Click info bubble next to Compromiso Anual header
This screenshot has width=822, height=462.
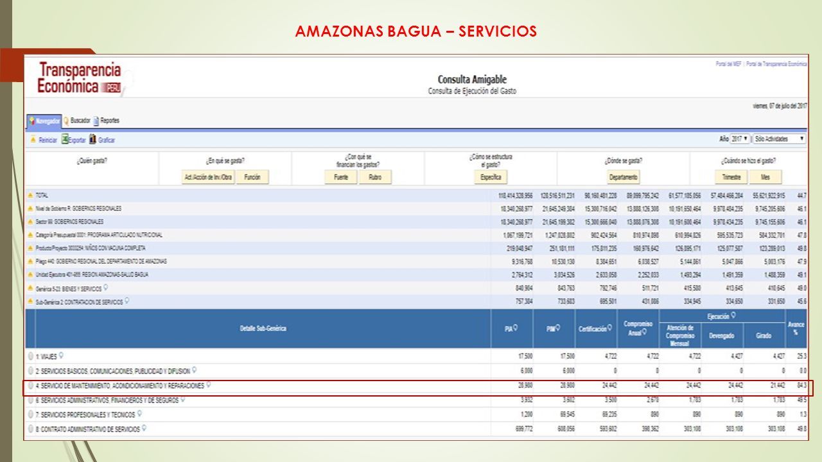pos(644,332)
